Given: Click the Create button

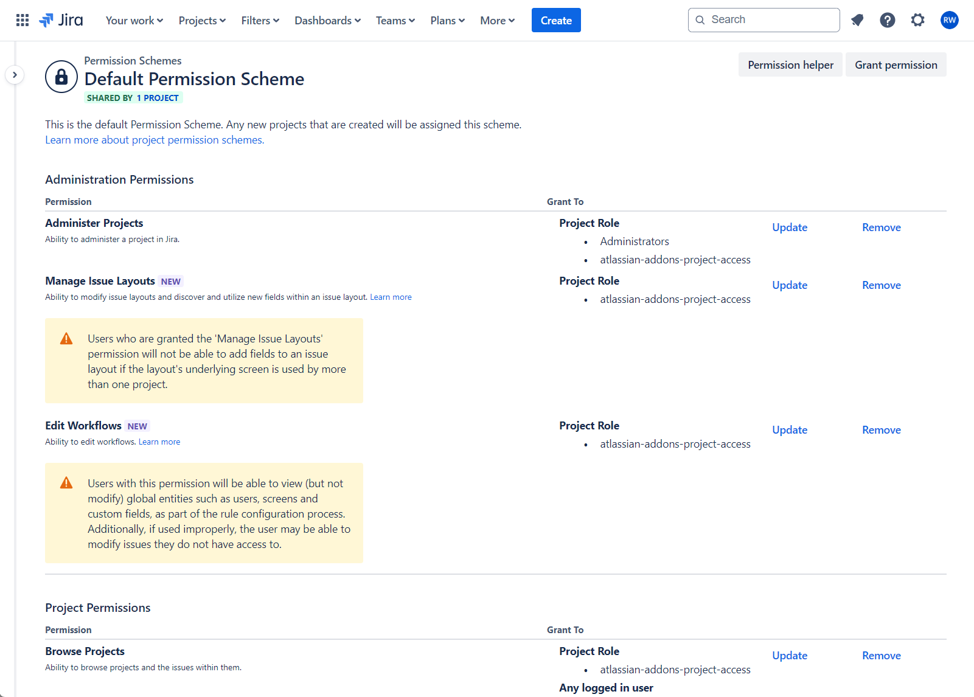Looking at the screenshot, I should [555, 19].
